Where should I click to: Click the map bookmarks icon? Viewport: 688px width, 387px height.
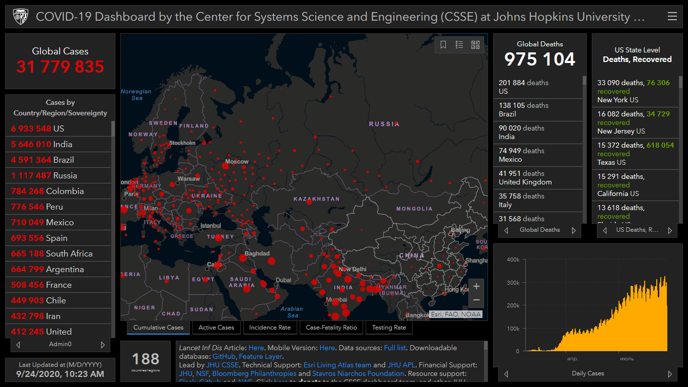point(443,45)
